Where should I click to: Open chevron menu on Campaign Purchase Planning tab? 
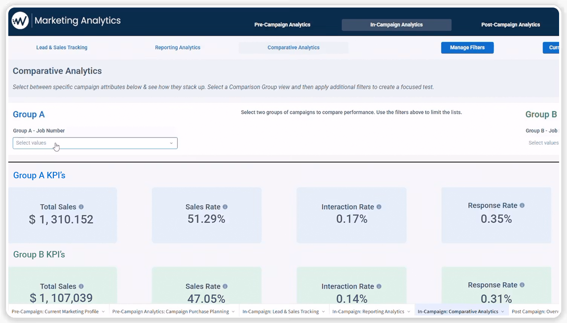coord(233,312)
